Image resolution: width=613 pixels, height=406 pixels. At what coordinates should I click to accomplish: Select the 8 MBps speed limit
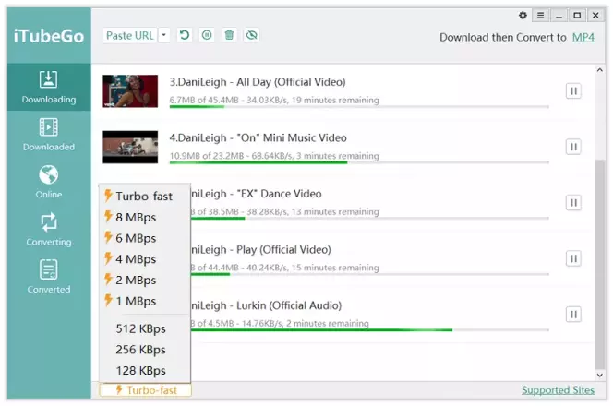145,217
